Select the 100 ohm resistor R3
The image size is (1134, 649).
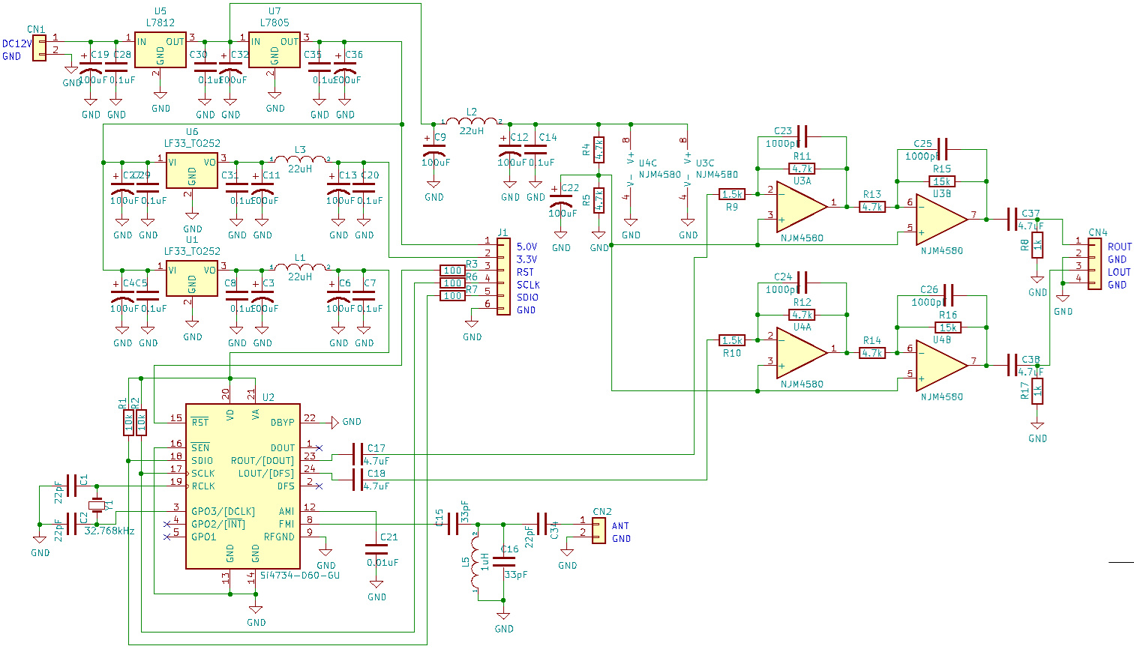(452, 271)
